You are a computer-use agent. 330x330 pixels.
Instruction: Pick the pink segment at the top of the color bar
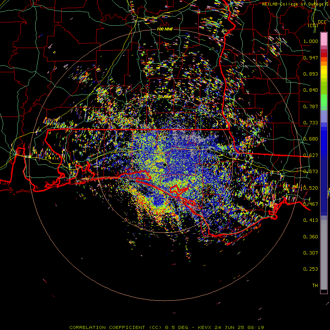coord(324,39)
